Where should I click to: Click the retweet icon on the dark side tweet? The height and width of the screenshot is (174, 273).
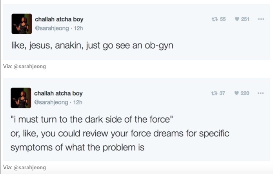[214, 93]
